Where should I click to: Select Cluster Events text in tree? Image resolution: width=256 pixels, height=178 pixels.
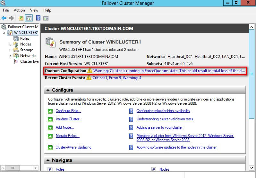click(30, 61)
